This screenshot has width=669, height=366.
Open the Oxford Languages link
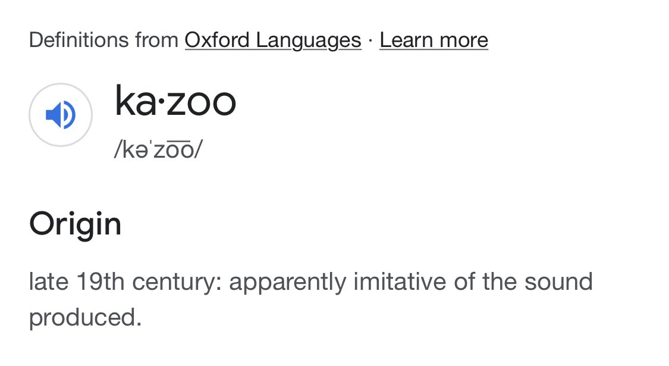273,40
